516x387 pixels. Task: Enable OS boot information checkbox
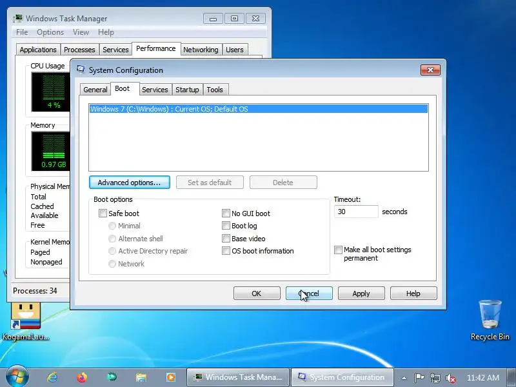click(226, 251)
